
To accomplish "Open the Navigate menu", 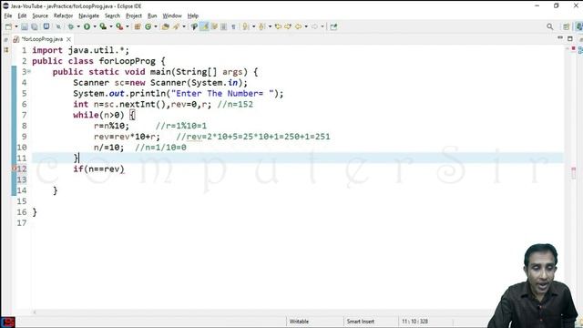I will click(x=89, y=15).
